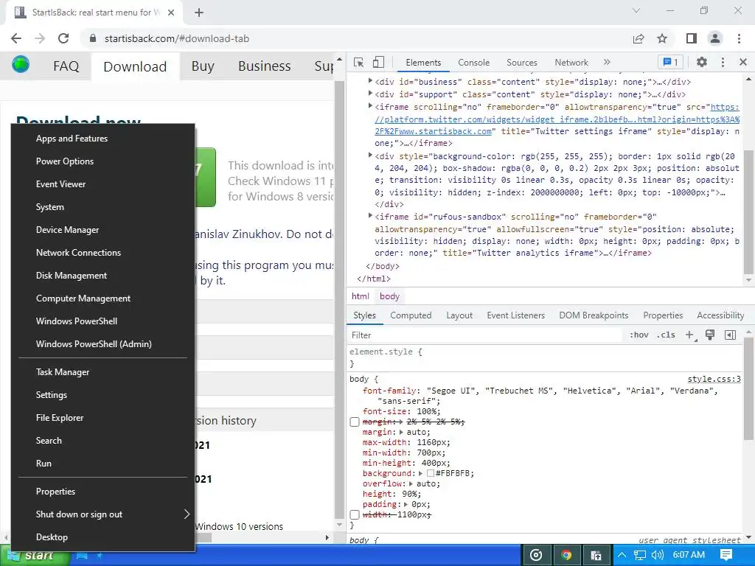Switch to the Console tab in DevTools
The height and width of the screenshot is (566, 755).
click(x=473, y=63)
